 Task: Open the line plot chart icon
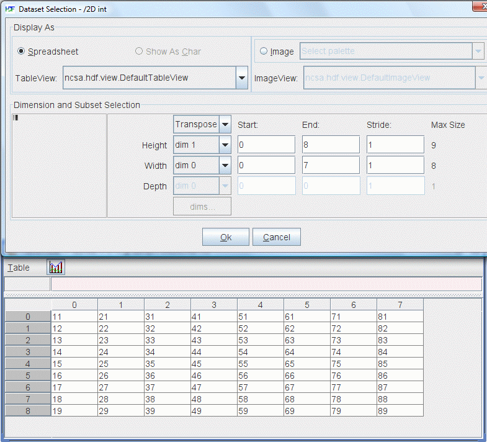coord(56,267)
